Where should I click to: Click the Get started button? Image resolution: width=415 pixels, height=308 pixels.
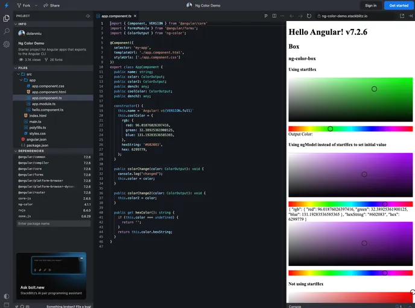click(399, 5)
